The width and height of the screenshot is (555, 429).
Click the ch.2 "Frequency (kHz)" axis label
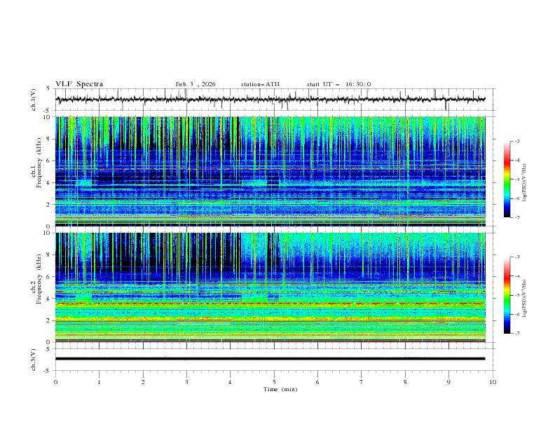tap(39, 279)
